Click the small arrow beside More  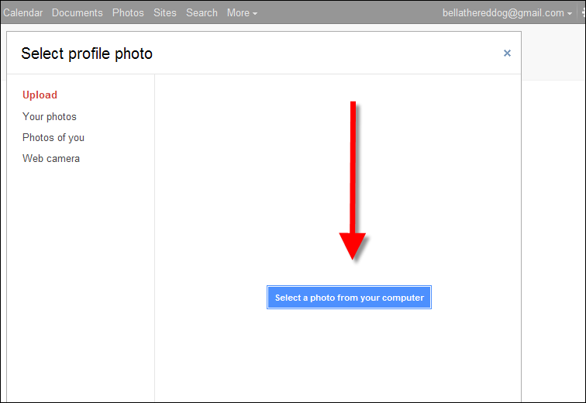255,13
